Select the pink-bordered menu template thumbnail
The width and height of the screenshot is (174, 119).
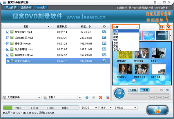149,35
